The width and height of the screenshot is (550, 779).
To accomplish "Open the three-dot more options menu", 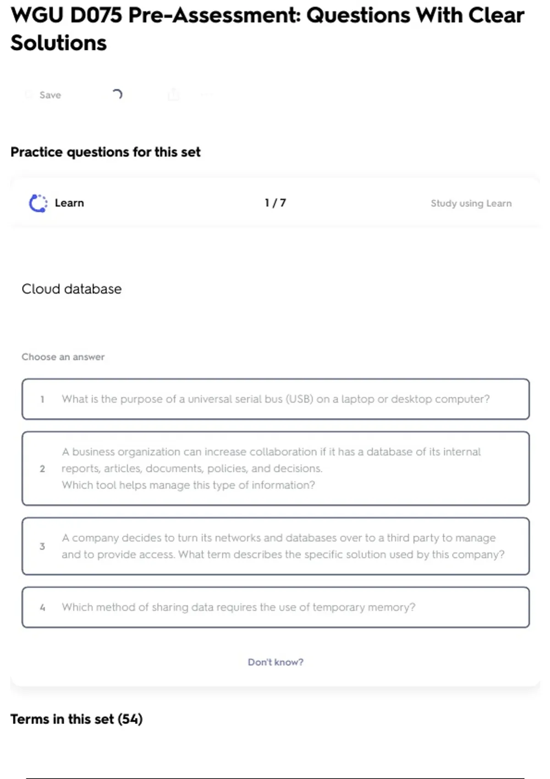I will pos(206,95).
